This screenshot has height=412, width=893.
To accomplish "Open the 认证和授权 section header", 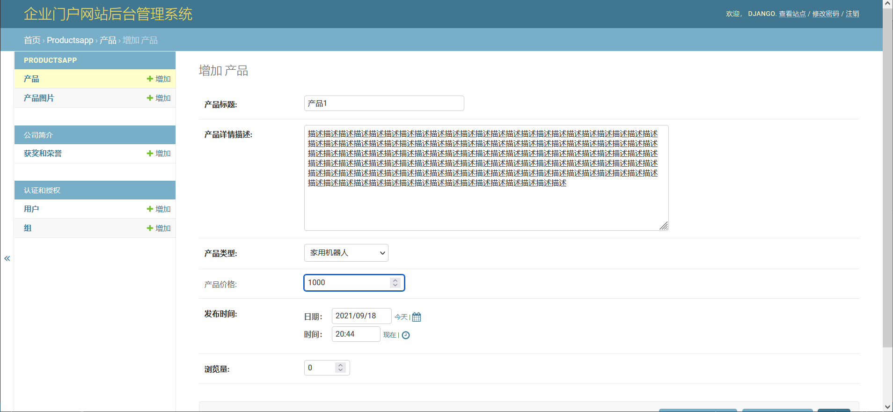I will coord(42,191).
